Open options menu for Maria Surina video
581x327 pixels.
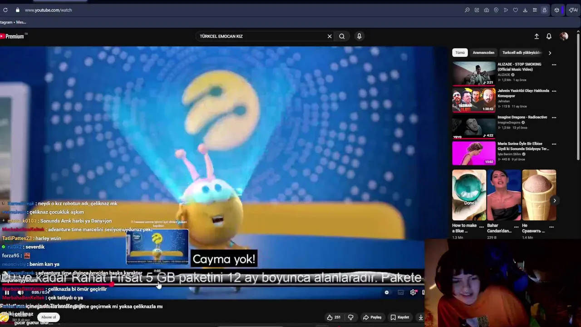554,144
